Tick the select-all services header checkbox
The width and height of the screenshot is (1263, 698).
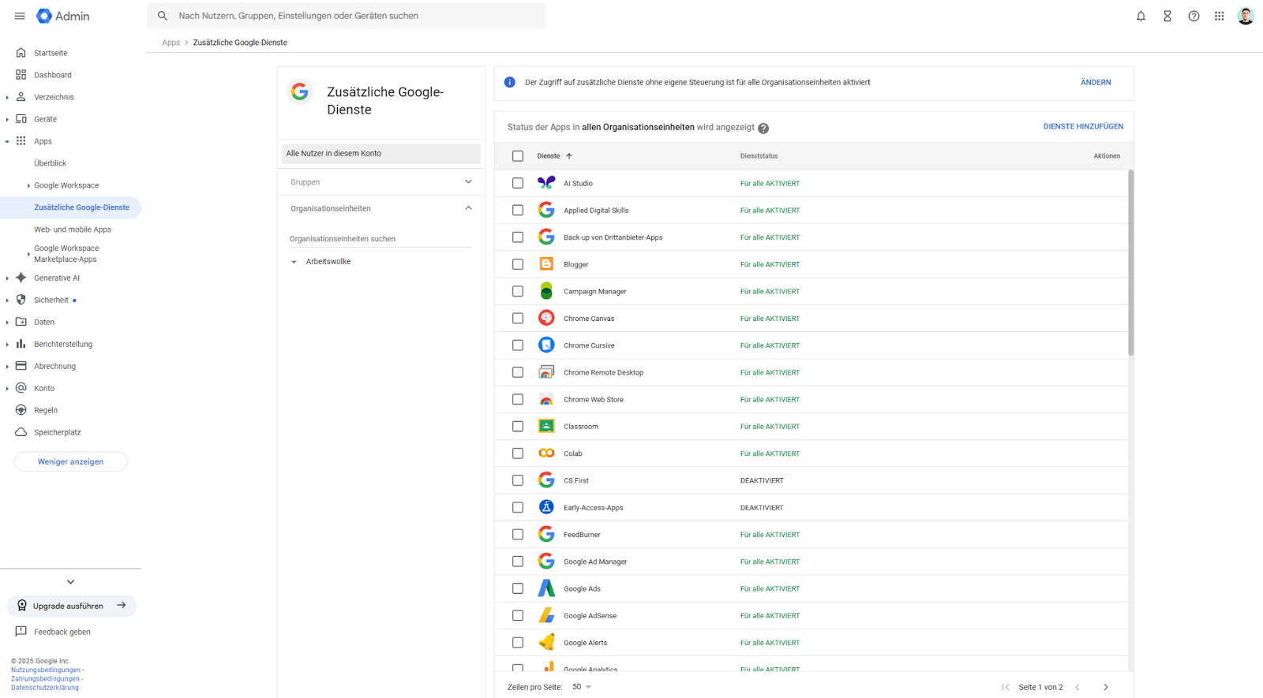click(x=518, y=156)
